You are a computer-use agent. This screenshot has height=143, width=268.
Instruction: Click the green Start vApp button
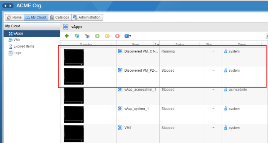[x=97, y=36]
